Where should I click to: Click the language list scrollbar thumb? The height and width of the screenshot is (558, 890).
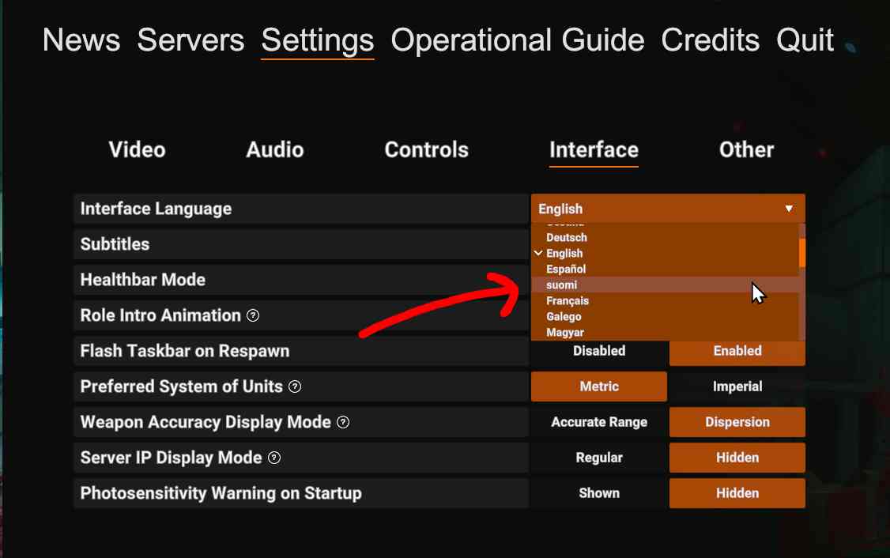pyautogui.click(x=801, y=252)
